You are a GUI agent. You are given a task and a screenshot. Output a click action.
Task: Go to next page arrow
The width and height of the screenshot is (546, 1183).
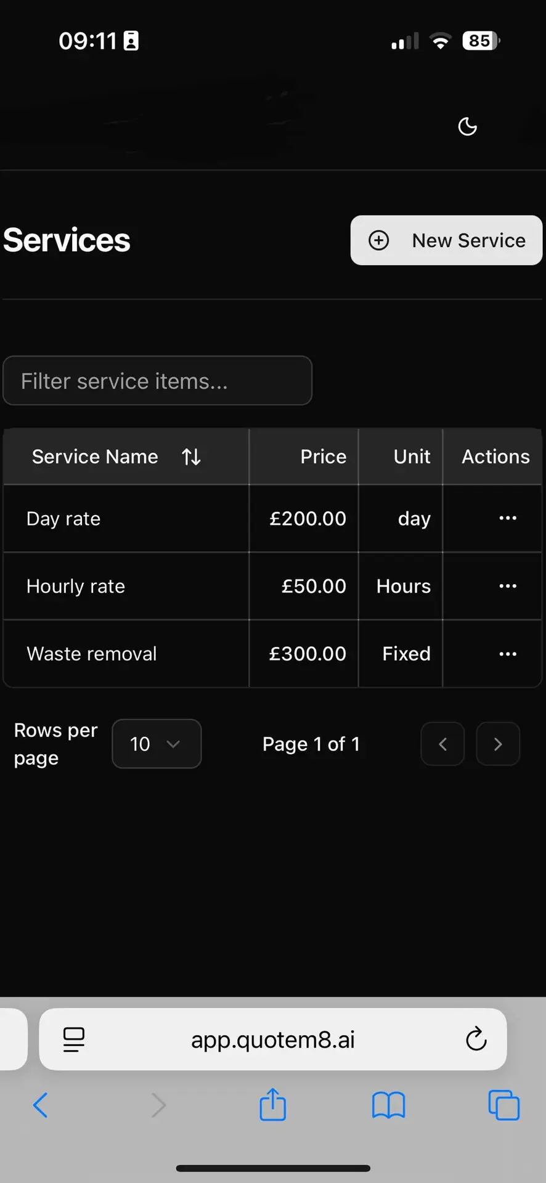(498, 744)
